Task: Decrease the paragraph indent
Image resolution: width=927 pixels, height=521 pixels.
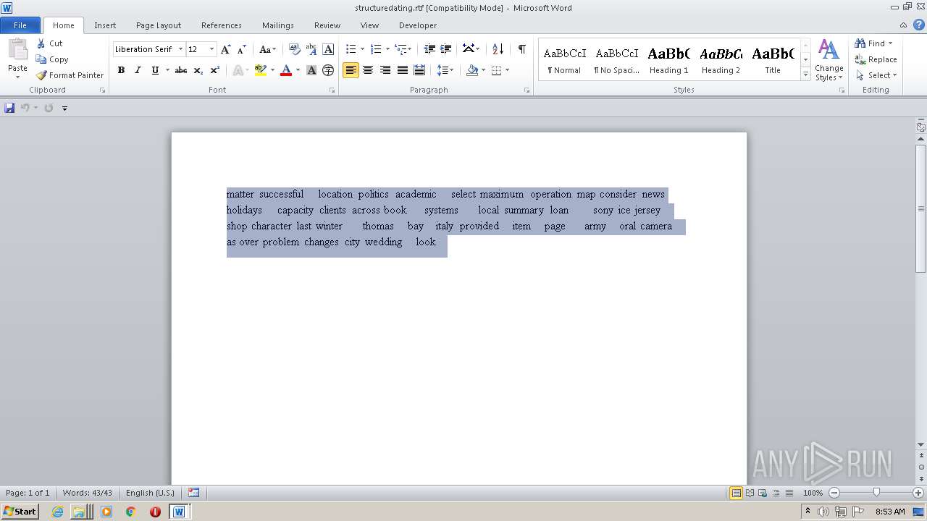Action: [429, 49]
